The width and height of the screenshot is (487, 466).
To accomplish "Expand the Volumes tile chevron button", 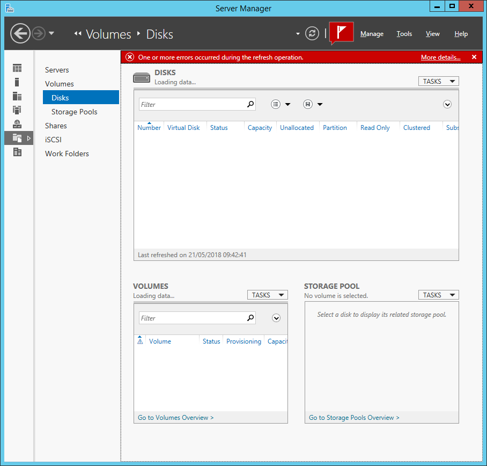I will (276, 318).
